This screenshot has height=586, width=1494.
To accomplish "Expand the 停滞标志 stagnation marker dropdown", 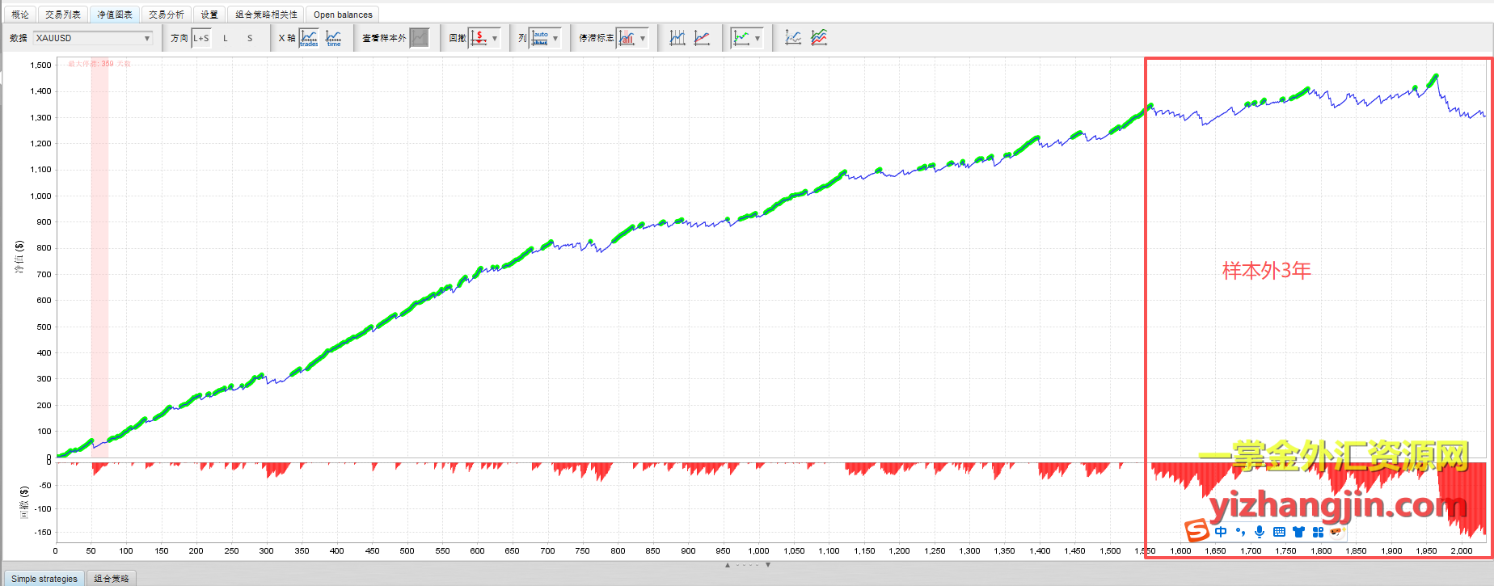I will click(643, 38).
